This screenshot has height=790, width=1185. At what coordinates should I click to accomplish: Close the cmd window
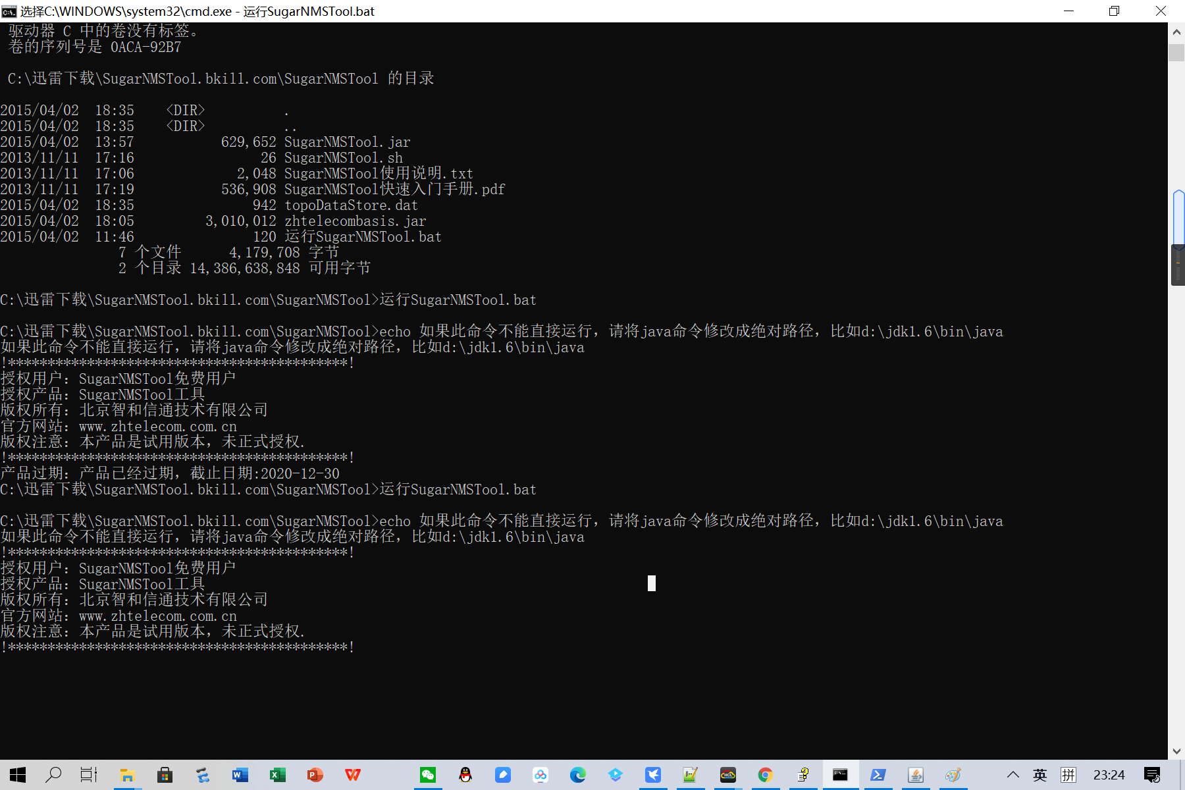pos(1161,11)
